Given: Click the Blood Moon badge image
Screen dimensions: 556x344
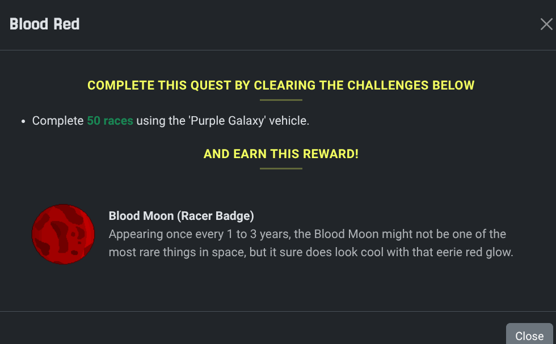Looking at the screenshot, I should click(x=63, y=234).
